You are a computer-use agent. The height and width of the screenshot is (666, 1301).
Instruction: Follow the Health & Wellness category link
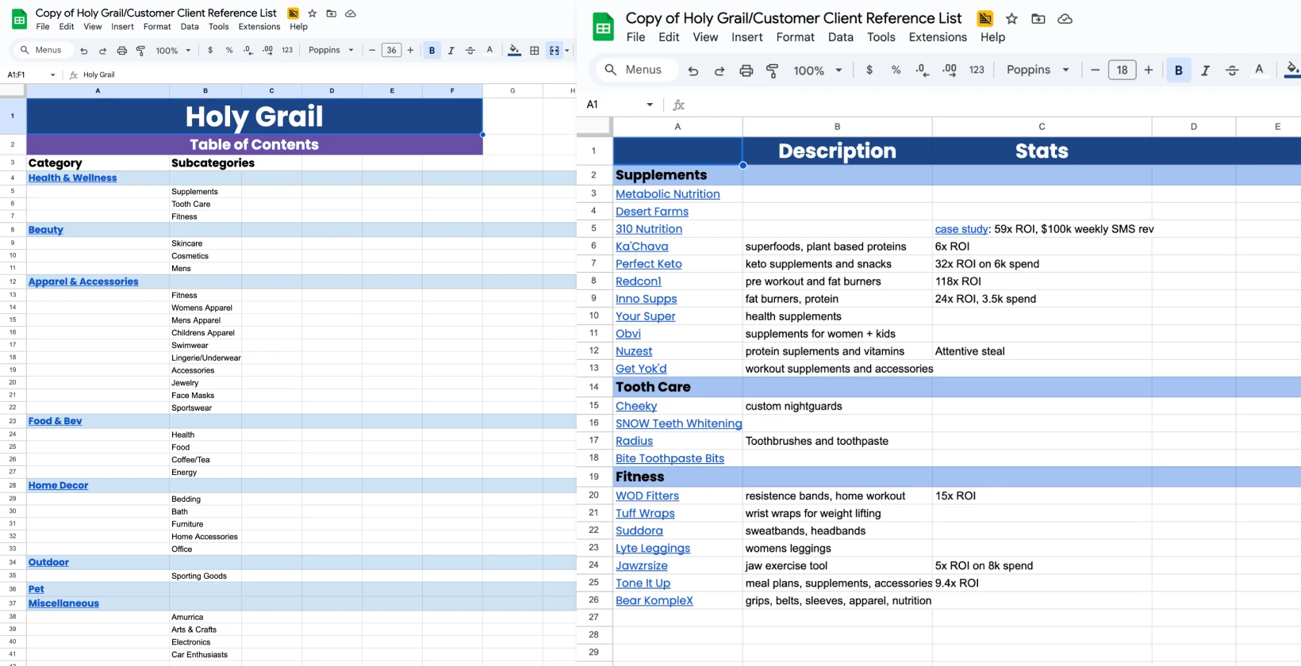pos(72,178)
